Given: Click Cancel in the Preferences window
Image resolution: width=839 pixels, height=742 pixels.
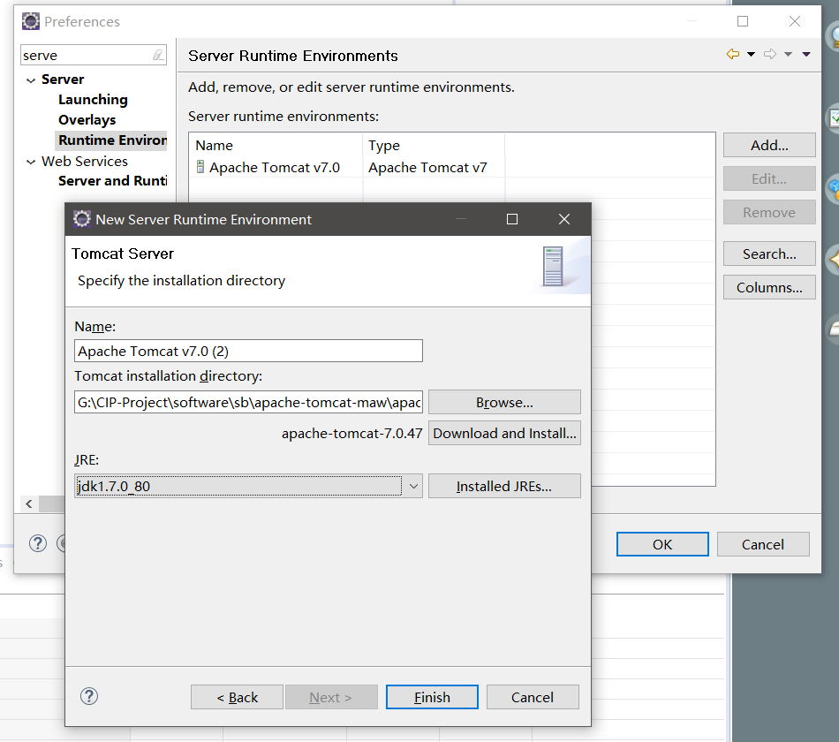Looking at the screenshot, I should tap(763, 544).
